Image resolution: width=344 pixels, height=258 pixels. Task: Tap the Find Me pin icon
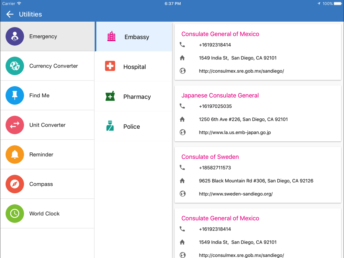pos(15,95)
